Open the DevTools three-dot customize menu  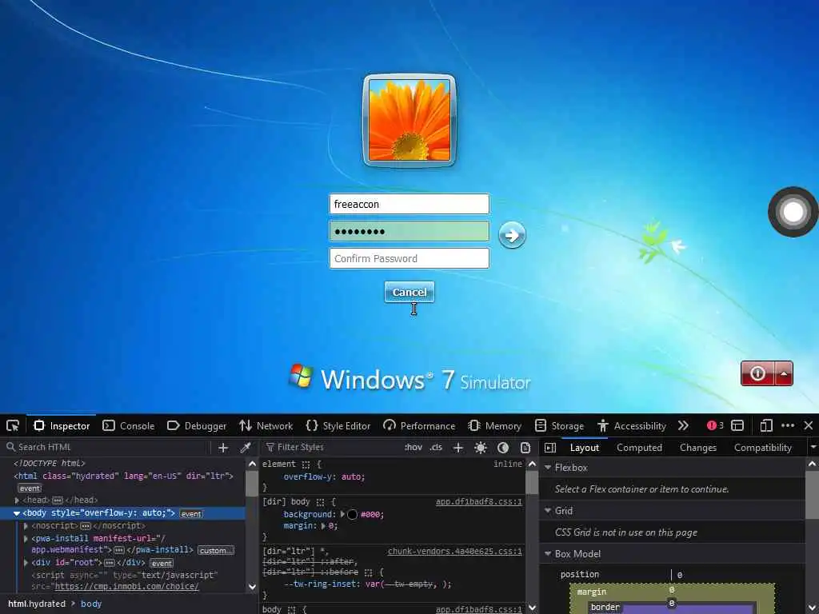788,426
